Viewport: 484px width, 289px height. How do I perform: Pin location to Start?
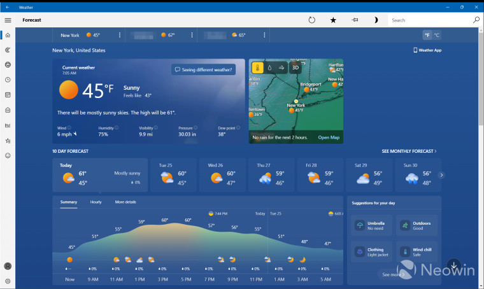(x=355, y=20)
